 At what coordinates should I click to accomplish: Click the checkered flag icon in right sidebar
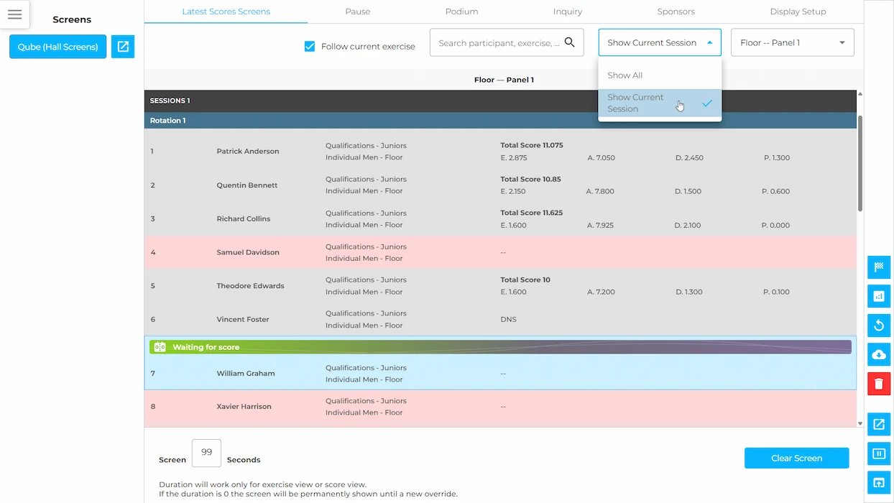click(879, 267)
